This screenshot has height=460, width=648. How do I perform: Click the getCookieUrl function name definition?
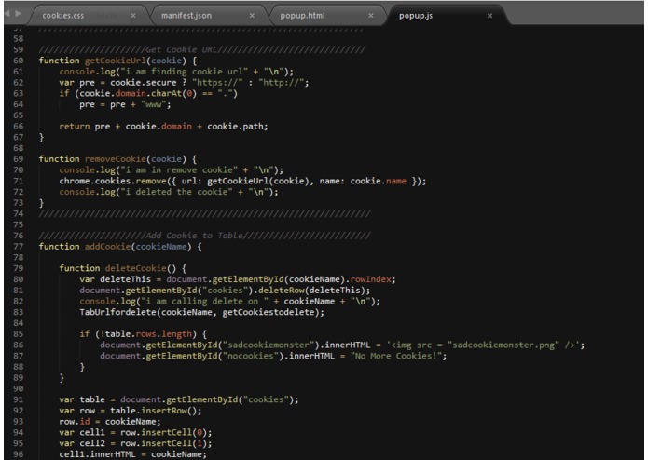click(115, 61)
